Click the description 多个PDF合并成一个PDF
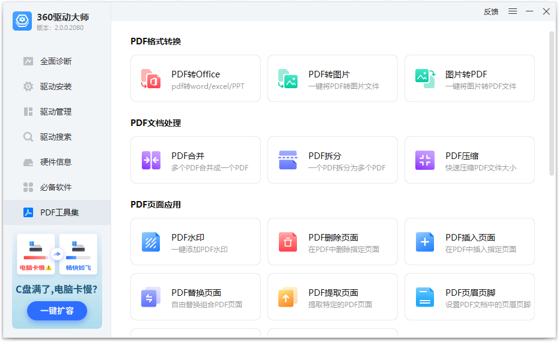This screenshot has width=559, height=342. coord(210,167)
